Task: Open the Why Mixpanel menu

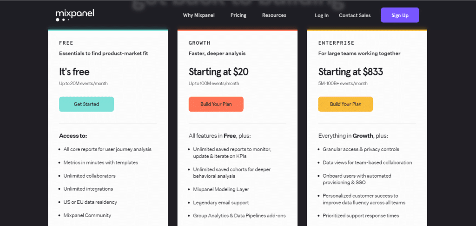Action: click(x=199, y=15)
